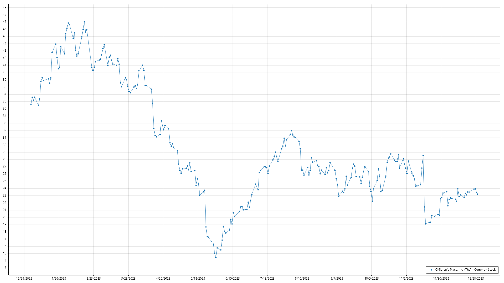This screenshot has width=504, height=283.
Task: Click the 20 value on the y-axis
Action: (x=4, y=217)
